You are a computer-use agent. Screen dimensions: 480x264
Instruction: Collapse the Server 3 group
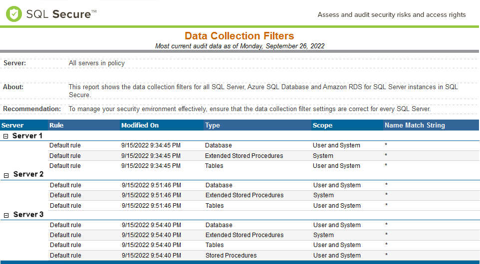point(6,215)
